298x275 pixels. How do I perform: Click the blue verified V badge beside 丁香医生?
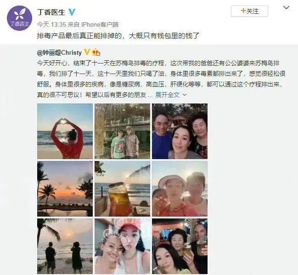click(x=72, y=12)
